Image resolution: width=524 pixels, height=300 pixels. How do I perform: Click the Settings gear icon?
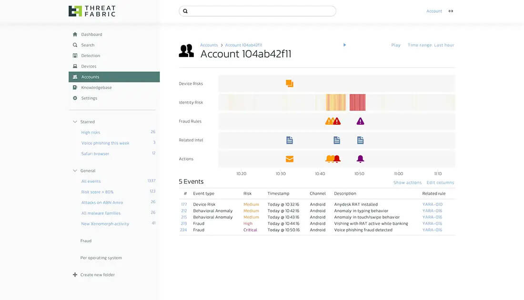click(75, 98)
